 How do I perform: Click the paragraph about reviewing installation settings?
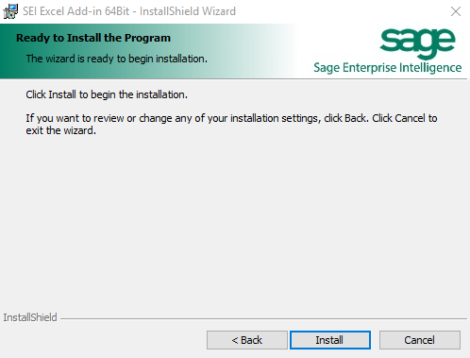click(x=231, y=125)
